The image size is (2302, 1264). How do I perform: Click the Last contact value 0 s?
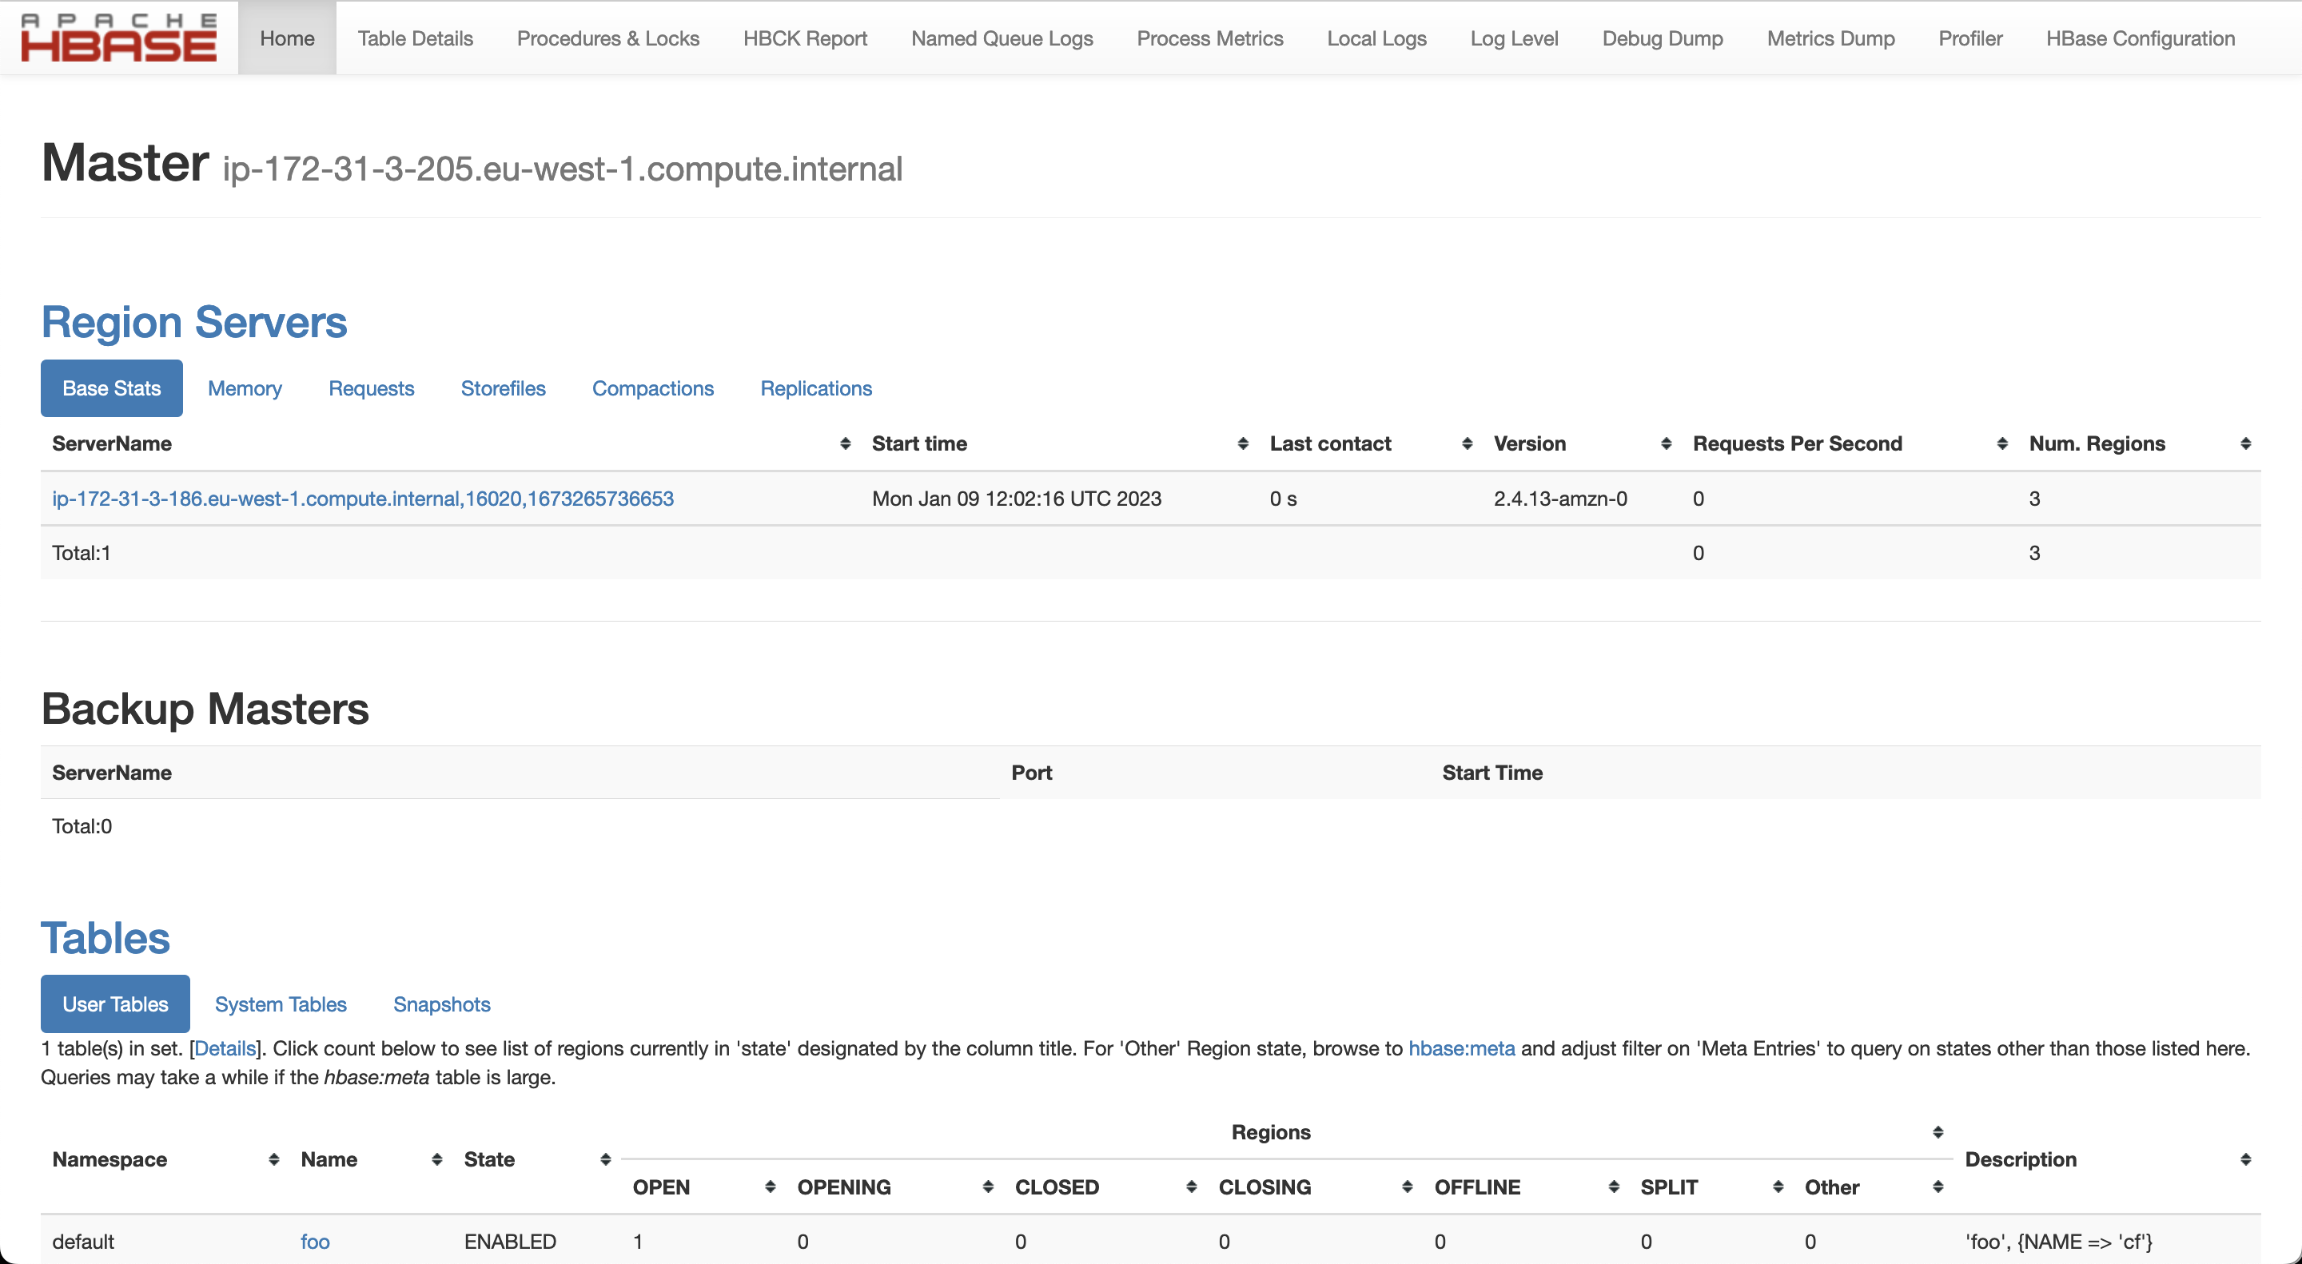[x=1283, y=499]
